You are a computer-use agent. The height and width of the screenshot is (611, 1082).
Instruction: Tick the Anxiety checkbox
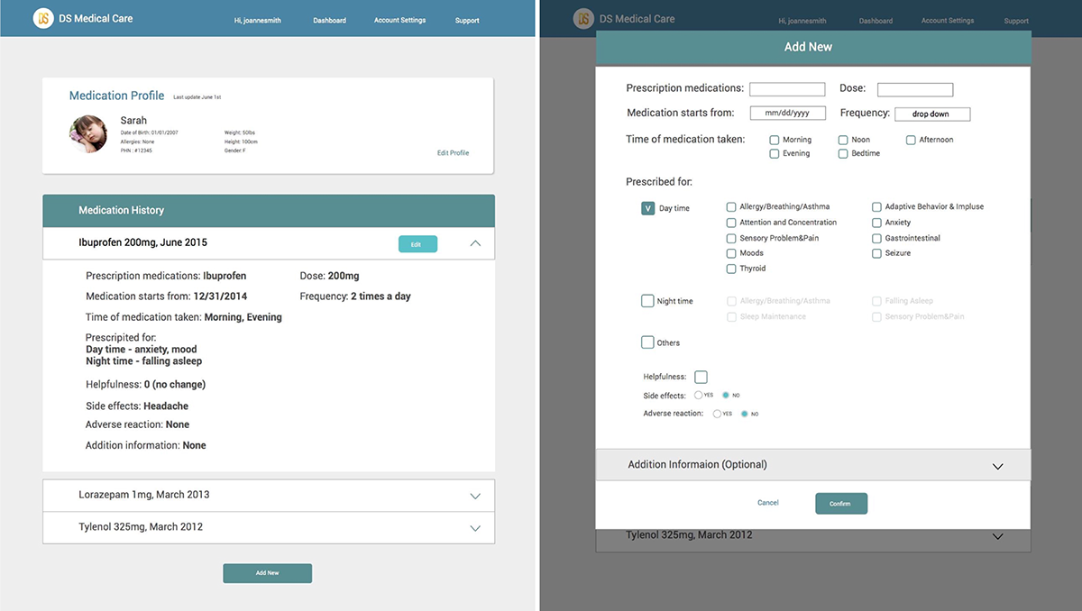pyautogui.click(x=876, y=223)
